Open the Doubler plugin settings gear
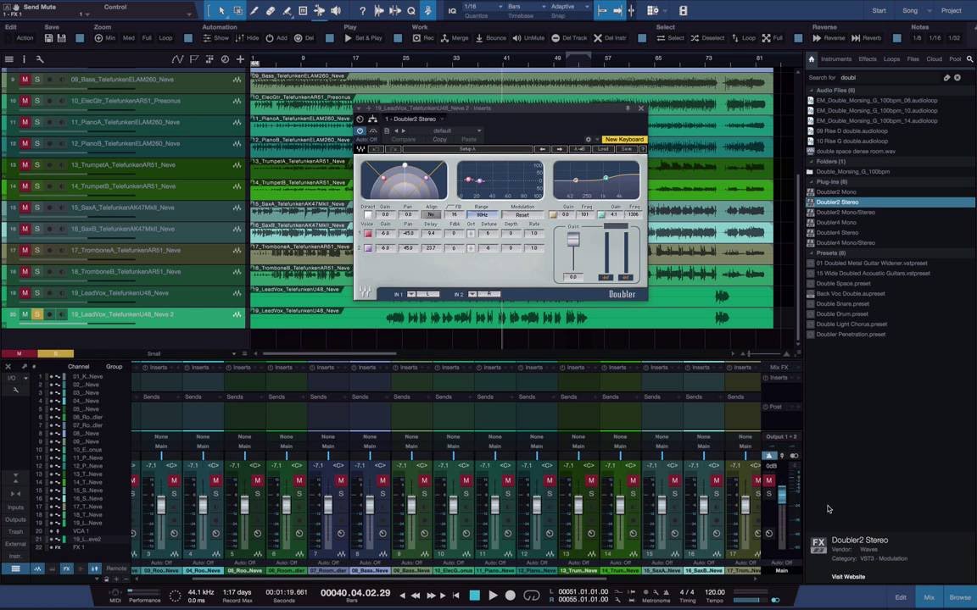This screenshot has width=977, height=610. [588, 140]
